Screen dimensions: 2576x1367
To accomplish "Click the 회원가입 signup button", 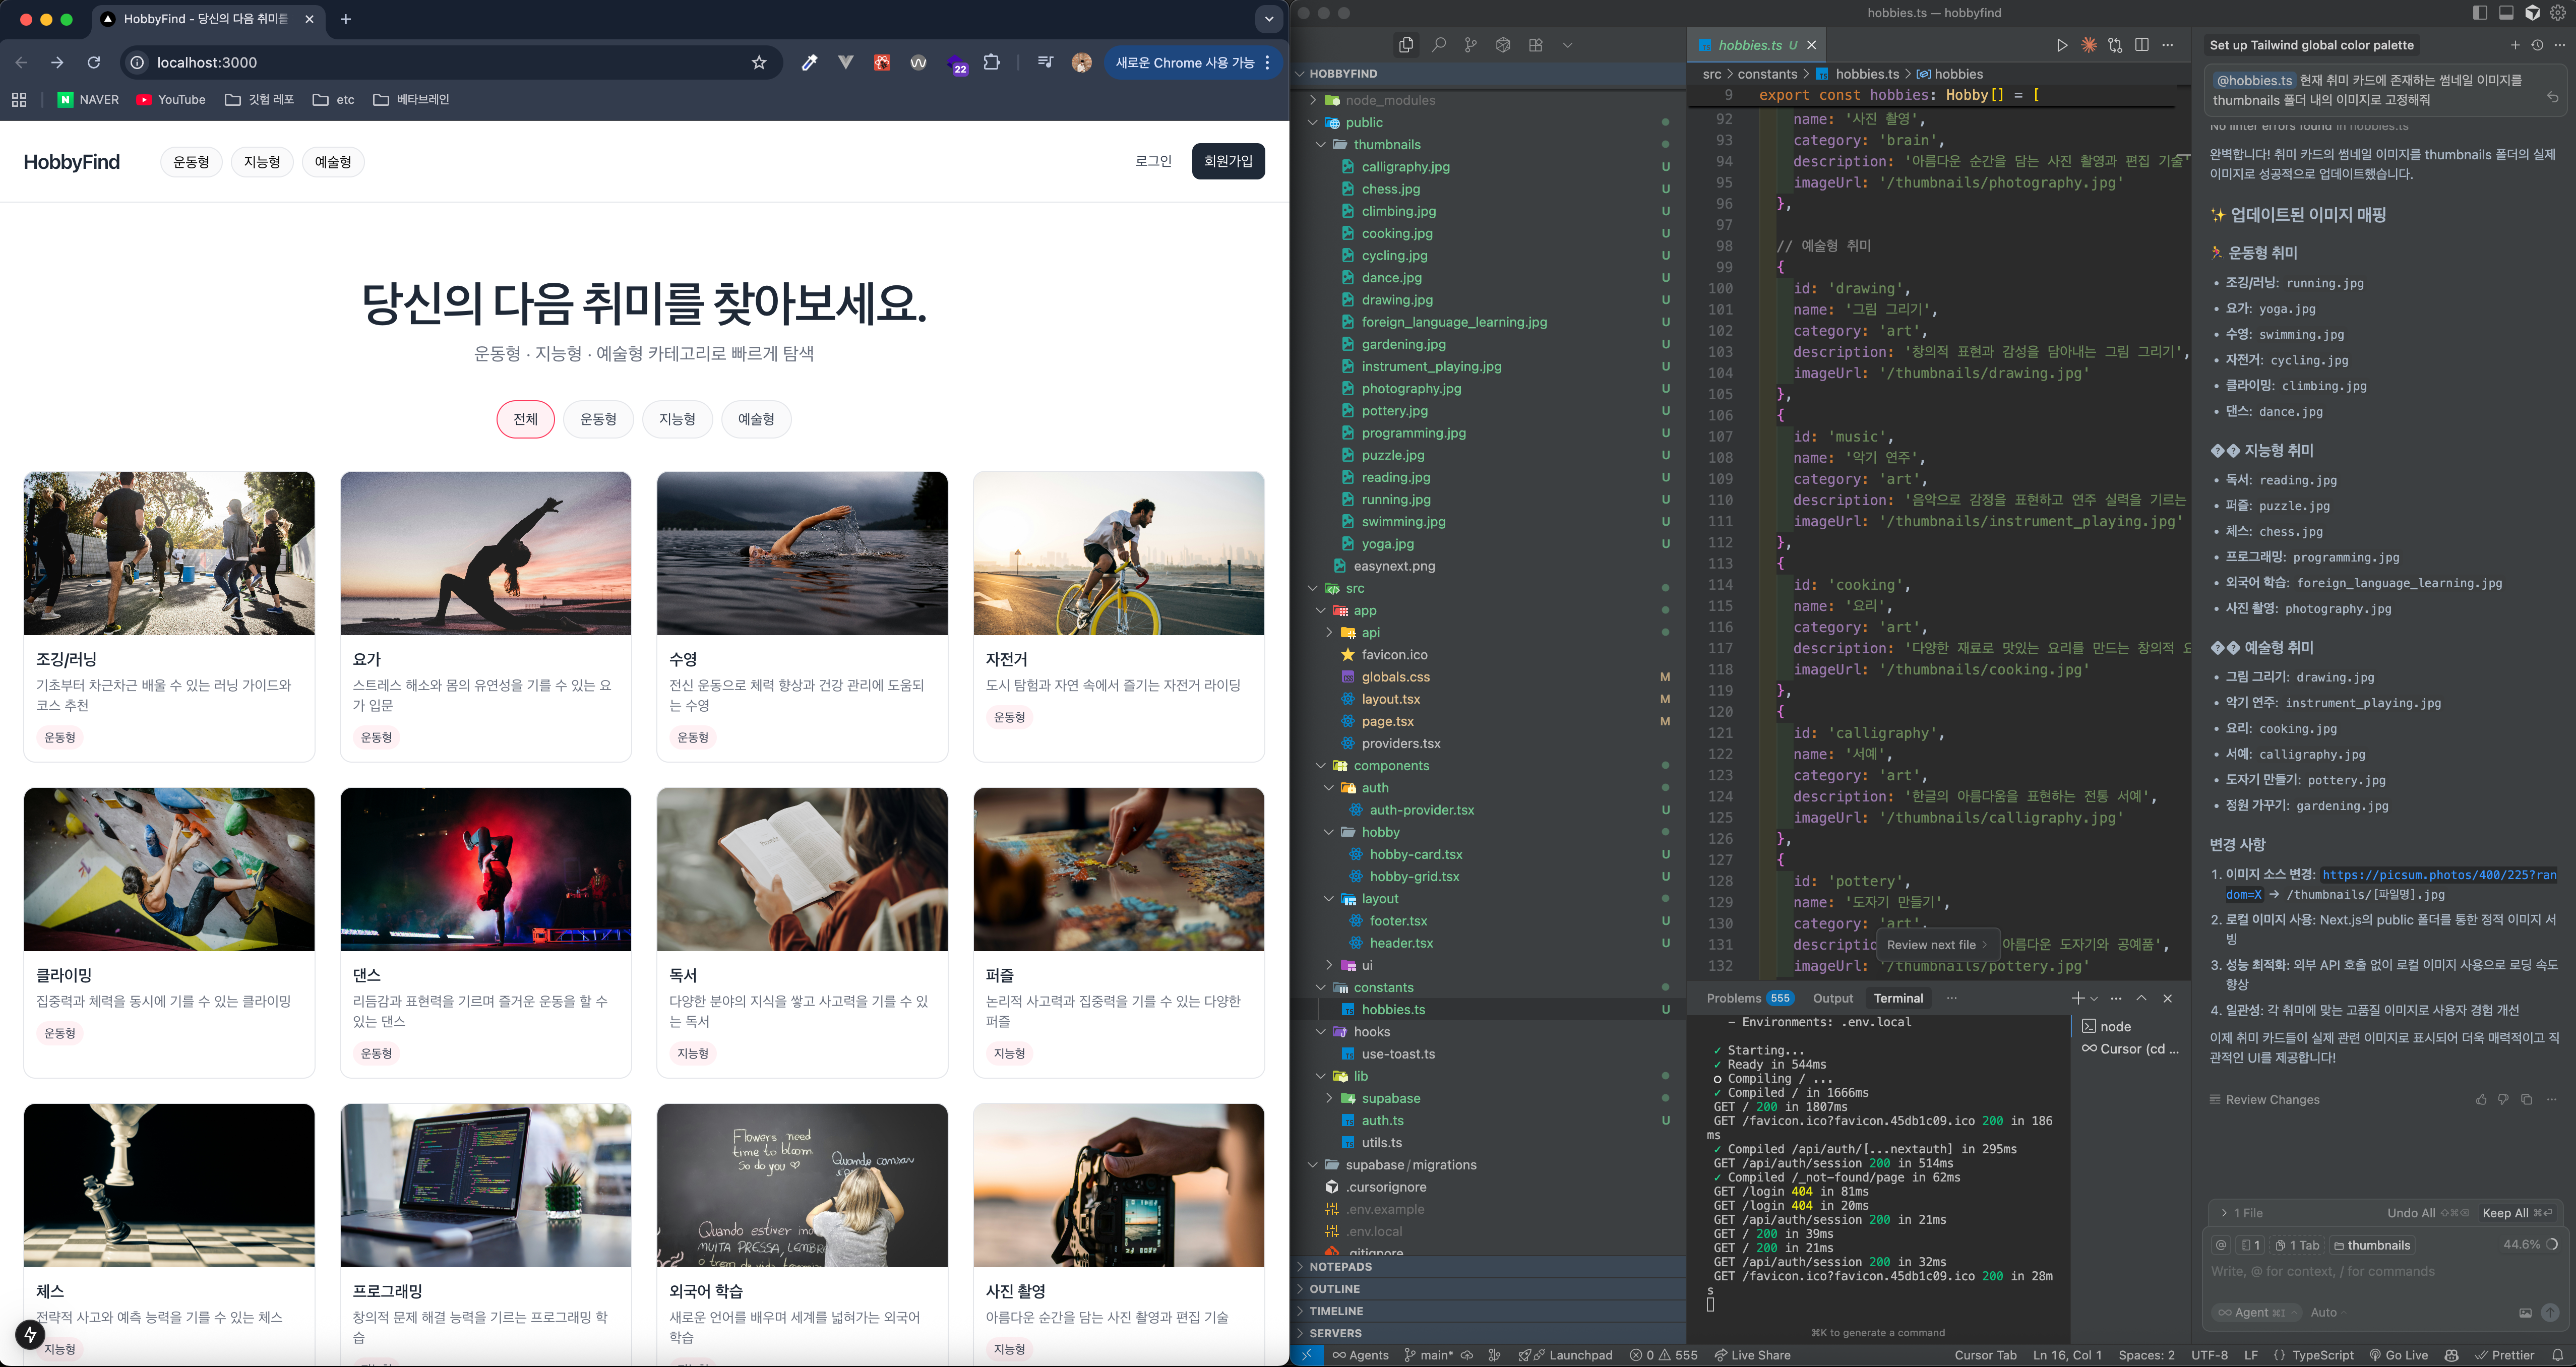I will coord(1227,161).
